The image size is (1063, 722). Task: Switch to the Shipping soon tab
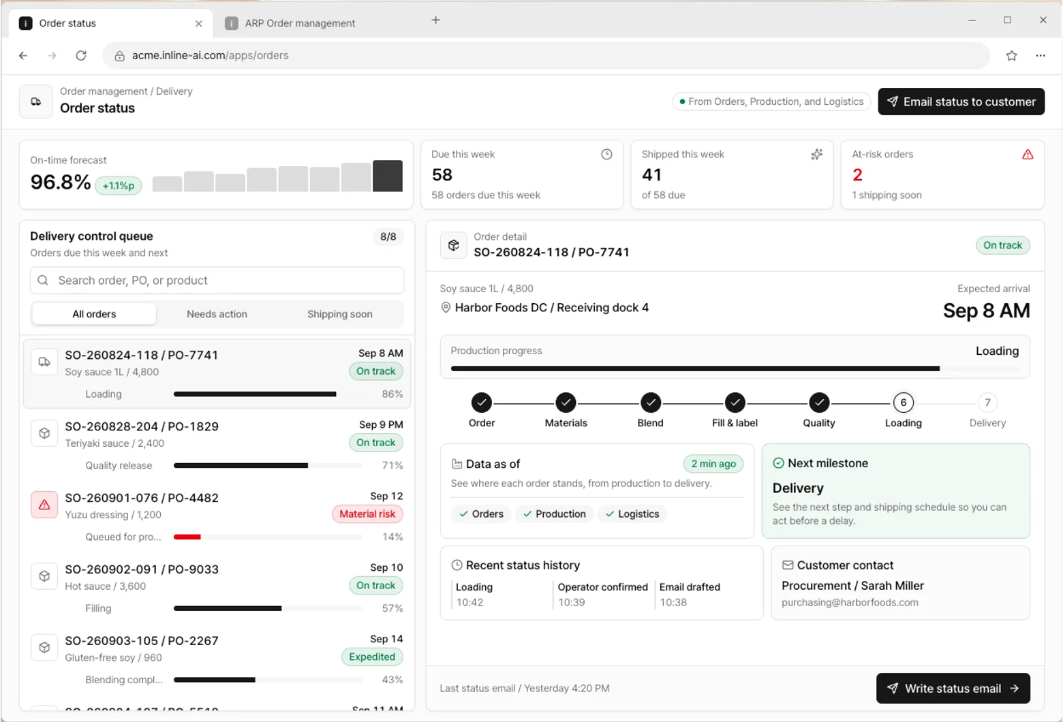point(339,314)
